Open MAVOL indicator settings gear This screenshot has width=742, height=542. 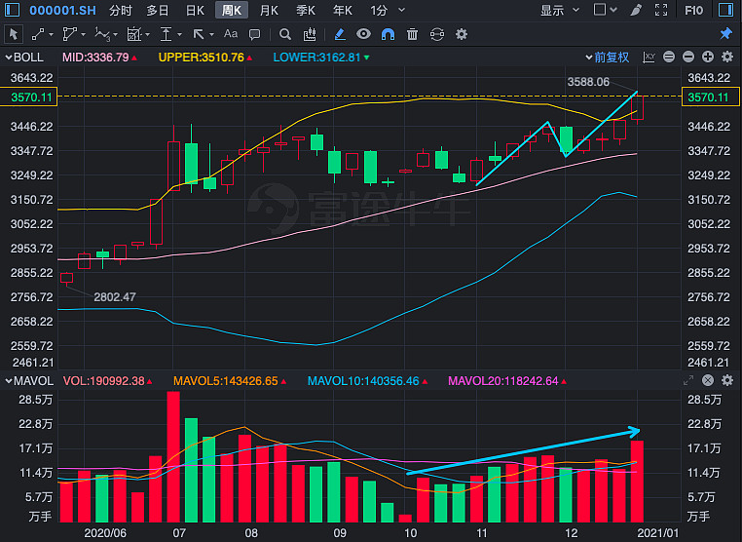pos(727,380)
